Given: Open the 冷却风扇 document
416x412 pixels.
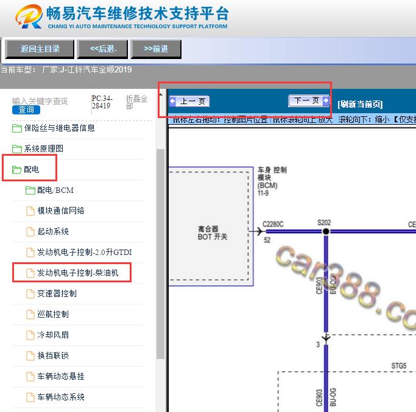Looking at the screenshot, I should click(53, 335).
